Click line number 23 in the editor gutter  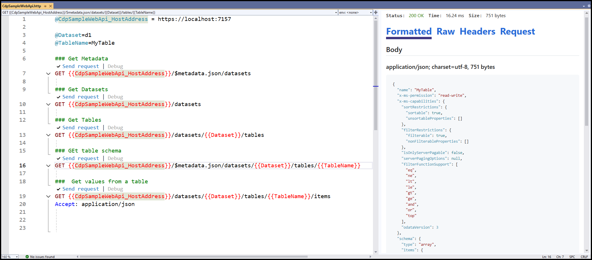point(22,228)
